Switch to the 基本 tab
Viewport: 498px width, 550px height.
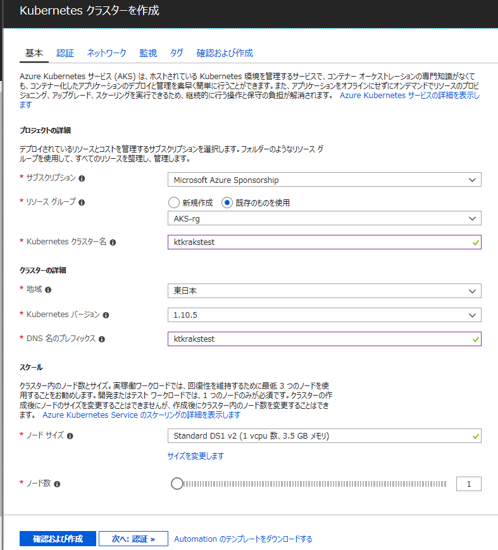[x=34, y=53]
